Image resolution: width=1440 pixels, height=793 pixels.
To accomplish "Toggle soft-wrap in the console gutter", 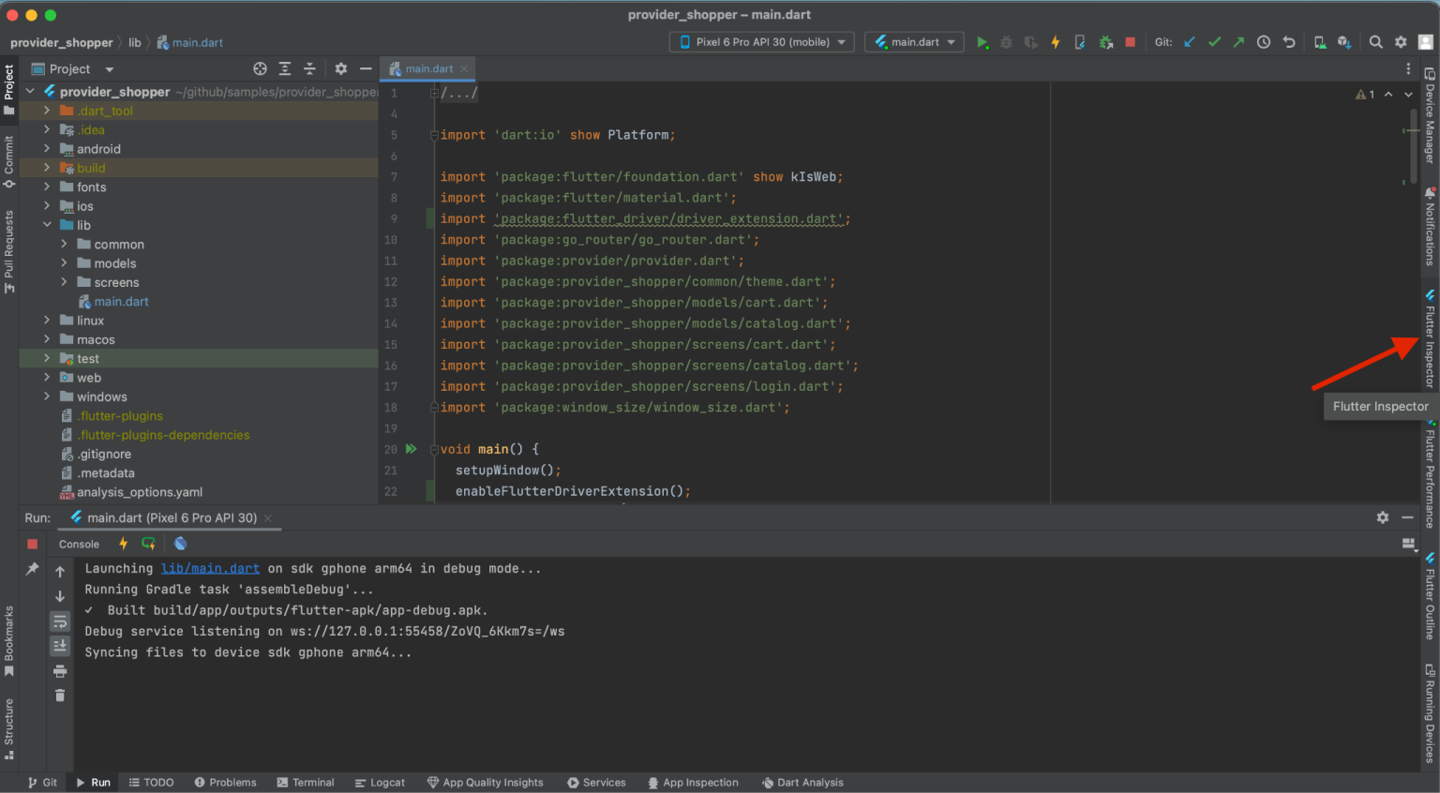I will (59, 621).
